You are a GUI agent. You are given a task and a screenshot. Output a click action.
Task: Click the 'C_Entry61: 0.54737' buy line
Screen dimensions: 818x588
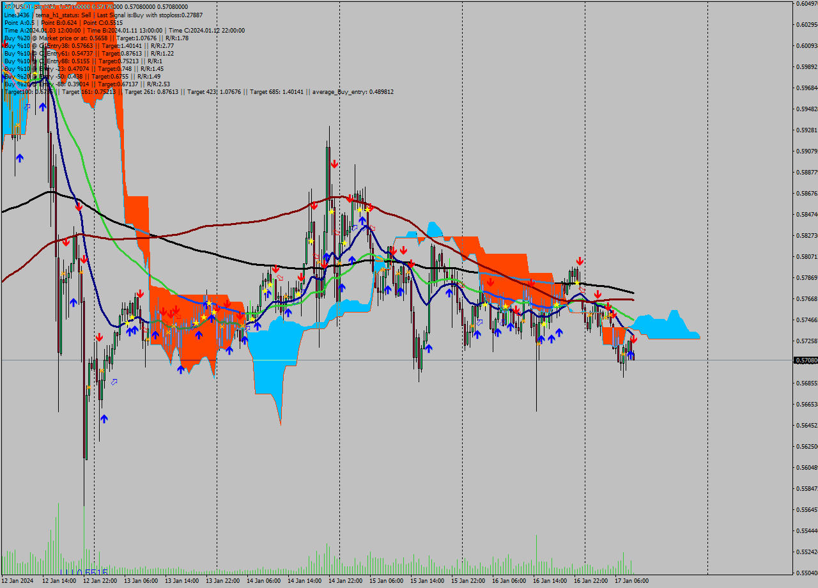(89, 53)
